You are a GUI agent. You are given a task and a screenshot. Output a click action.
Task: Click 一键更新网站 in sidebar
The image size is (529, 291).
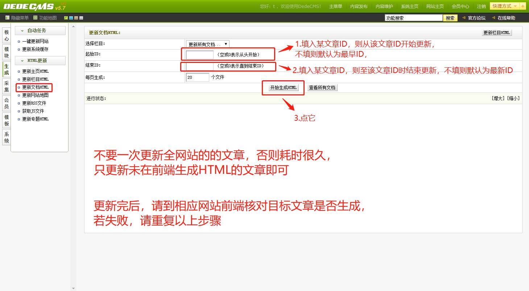[35, 41]
